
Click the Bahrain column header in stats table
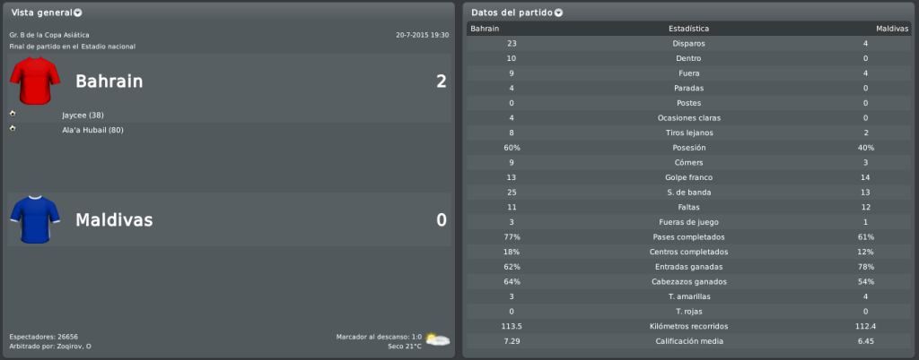coord(485,29)
